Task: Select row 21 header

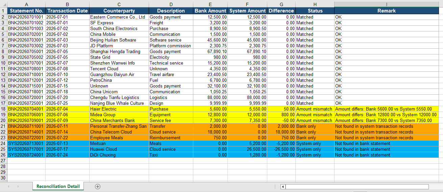Action: click(x=3, y=126)
